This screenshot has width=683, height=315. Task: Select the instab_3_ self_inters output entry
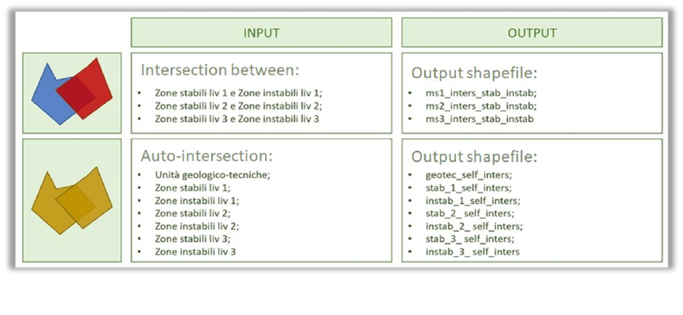pyautogui.click(x=472, y=252)
